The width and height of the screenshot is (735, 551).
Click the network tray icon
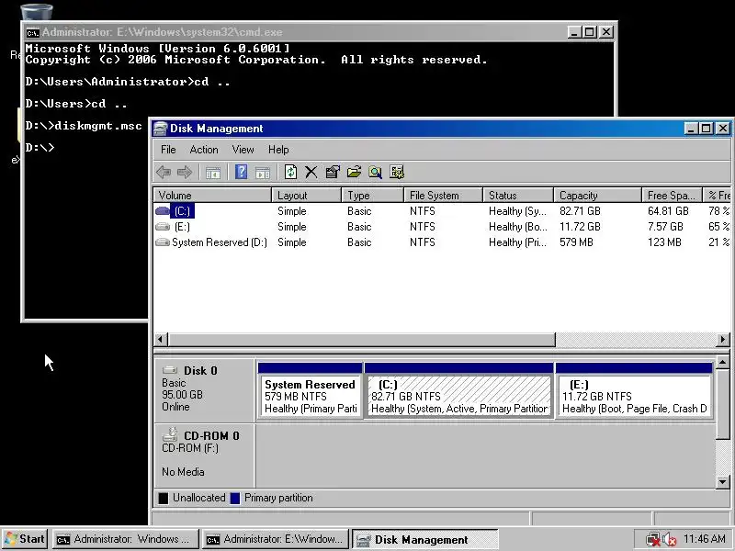point(652,539)
